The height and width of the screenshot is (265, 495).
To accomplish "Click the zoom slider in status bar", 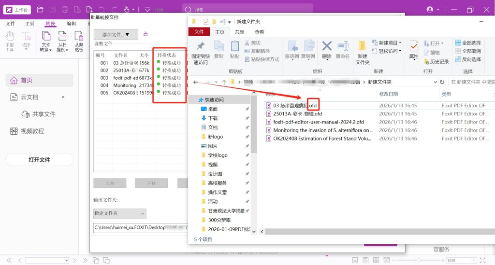I will click(x=419, y=260).
